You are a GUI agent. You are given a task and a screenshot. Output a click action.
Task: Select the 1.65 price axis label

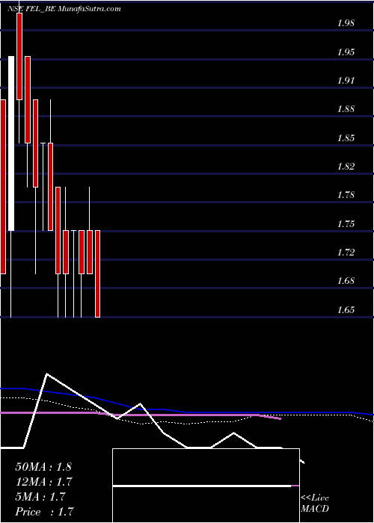(x=346, y=309)
